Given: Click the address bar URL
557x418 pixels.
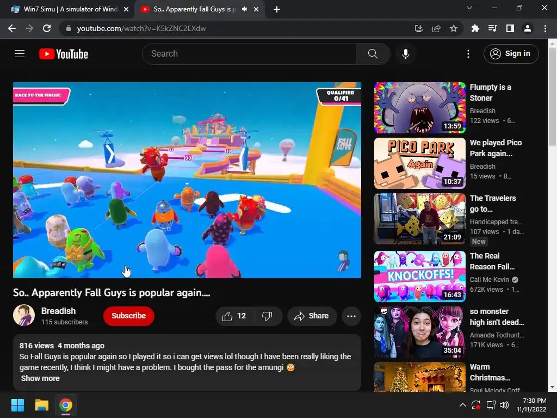Looking at the screenshot, I should tap(141, 28).
